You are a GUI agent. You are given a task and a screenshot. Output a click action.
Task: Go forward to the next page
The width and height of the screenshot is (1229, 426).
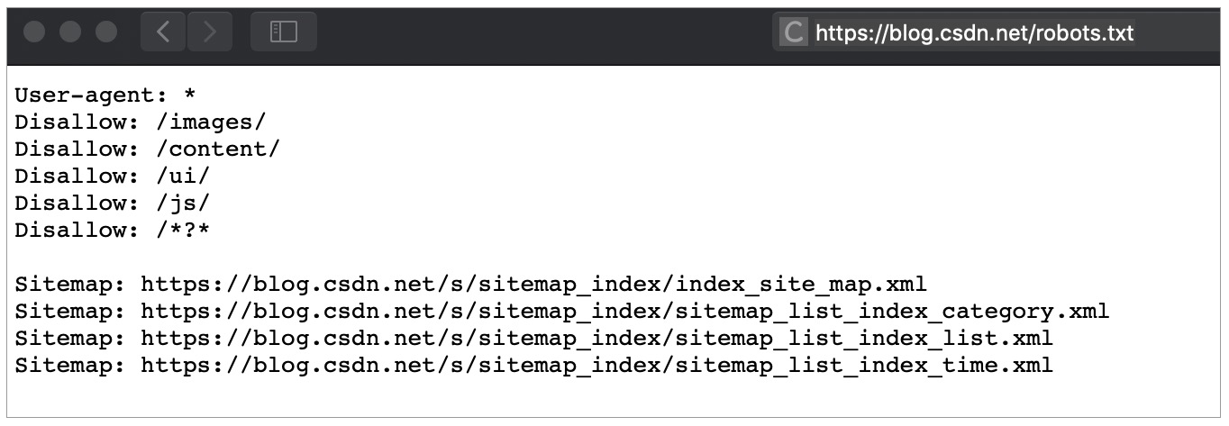[210, 32]
